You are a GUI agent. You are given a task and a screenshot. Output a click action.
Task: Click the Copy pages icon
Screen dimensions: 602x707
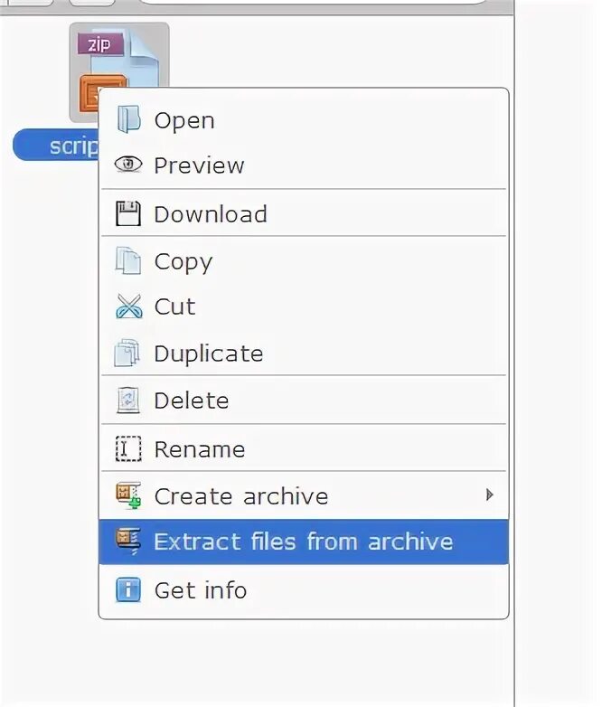(x=128, y=260)
